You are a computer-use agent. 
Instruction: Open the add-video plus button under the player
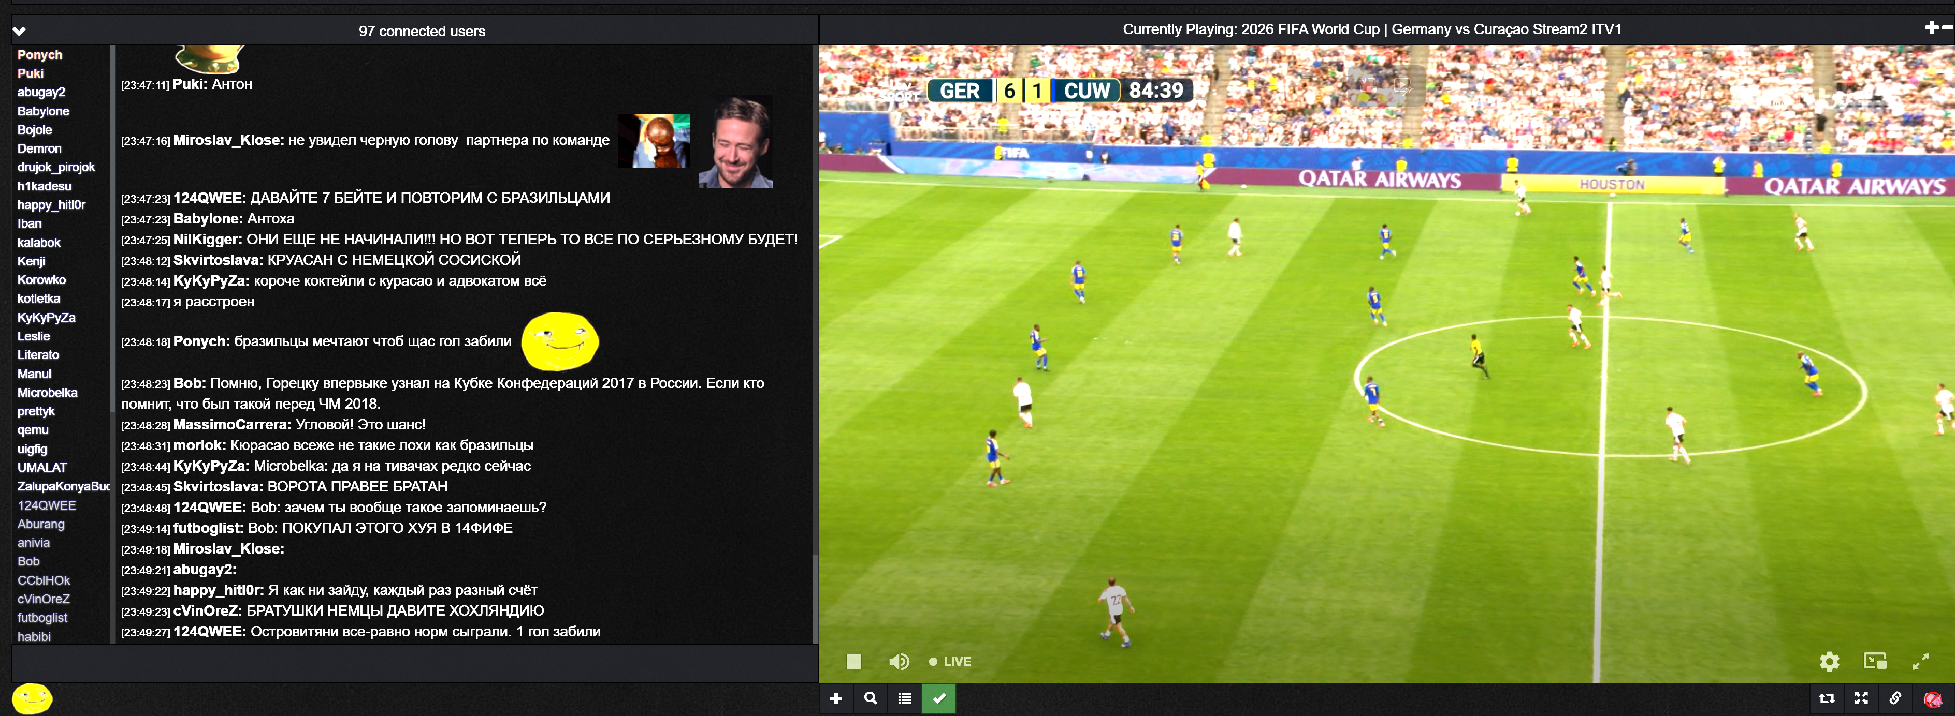point(836,698)
